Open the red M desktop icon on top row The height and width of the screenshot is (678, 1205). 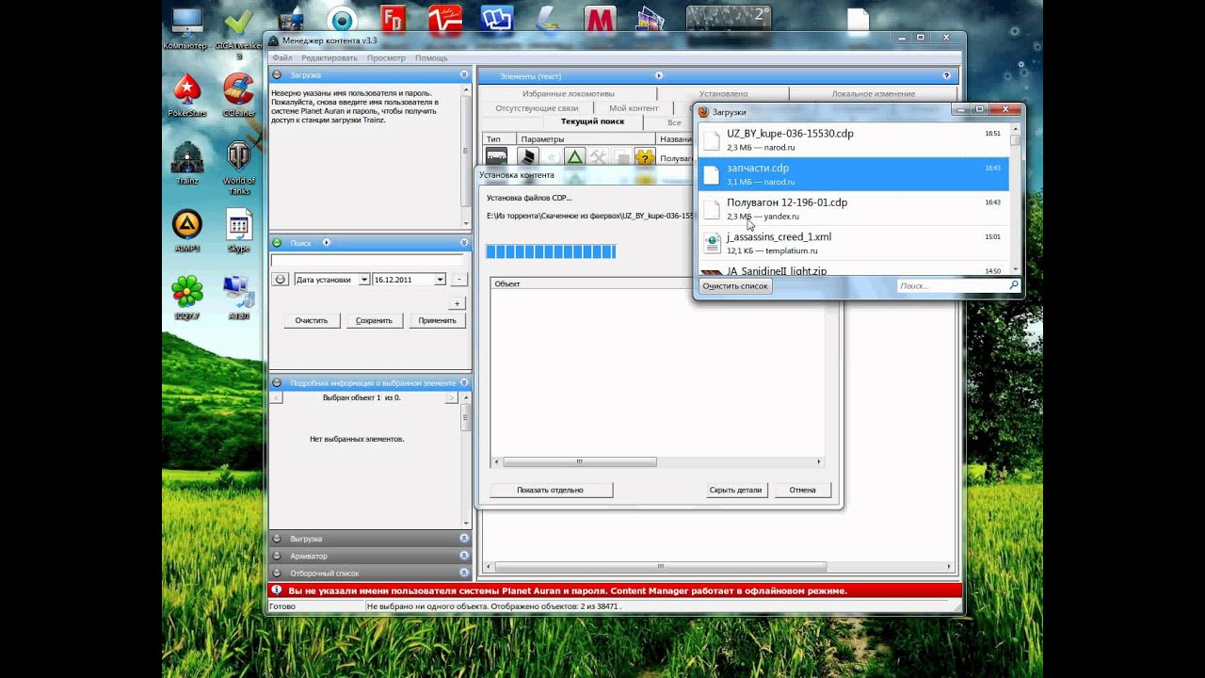[599, 21]
